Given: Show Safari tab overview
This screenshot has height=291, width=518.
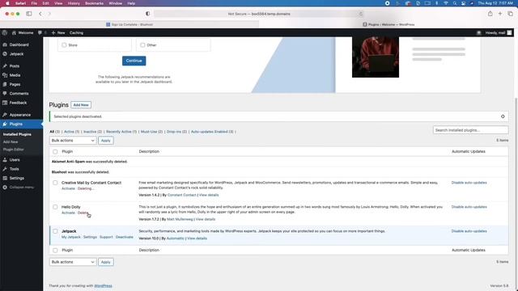Looking at the screenshot, I should tap(511, 14).
